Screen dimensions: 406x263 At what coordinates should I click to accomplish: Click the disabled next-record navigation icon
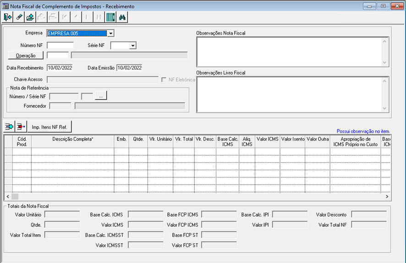coord(87,17)
